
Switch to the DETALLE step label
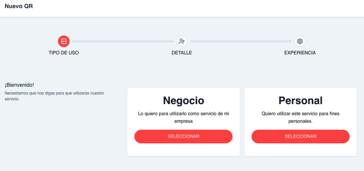pos(182,53)
